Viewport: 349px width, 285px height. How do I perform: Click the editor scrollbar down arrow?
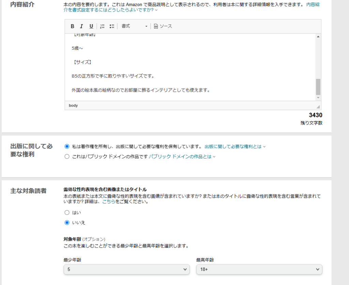[318, 98]
